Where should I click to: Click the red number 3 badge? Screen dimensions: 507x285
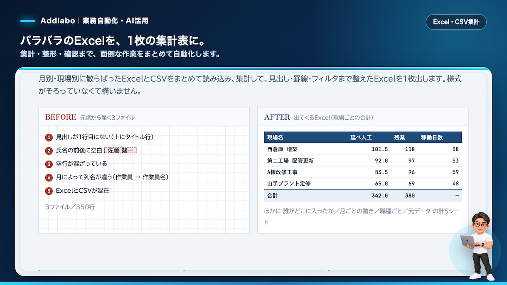tap(49, 164)
